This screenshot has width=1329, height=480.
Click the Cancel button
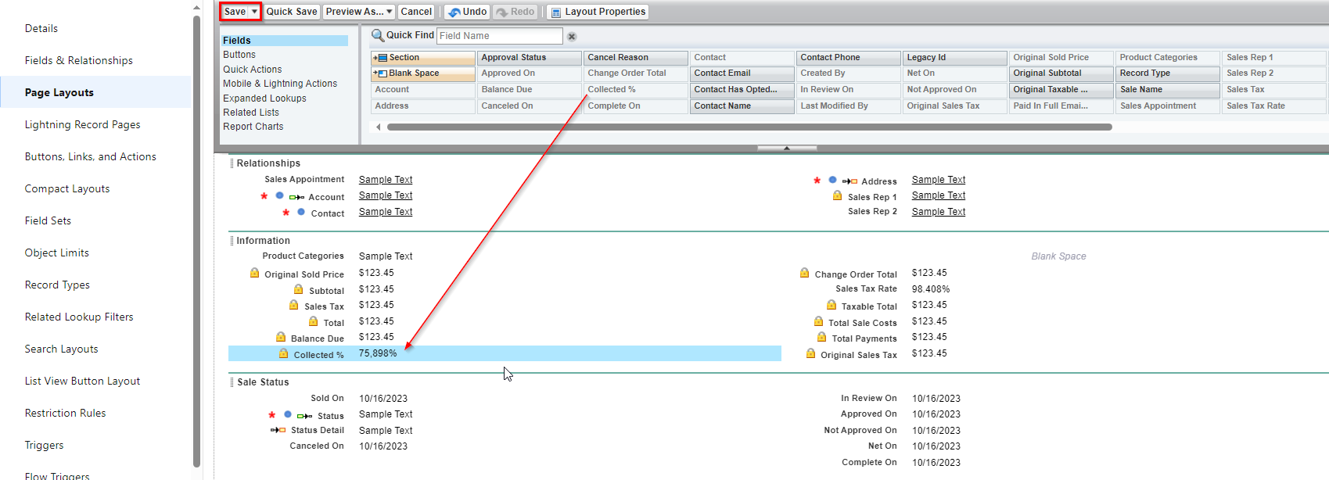pyautogui.click(x=416, y=12)
